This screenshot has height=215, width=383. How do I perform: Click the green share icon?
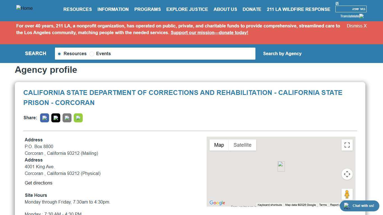click(78, 118)
